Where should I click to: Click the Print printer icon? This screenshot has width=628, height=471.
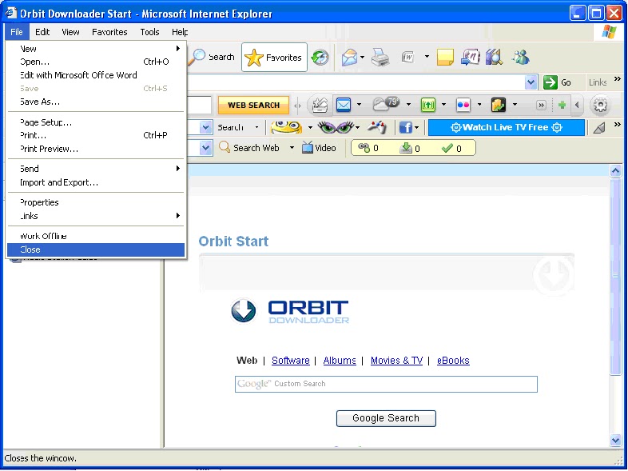pos(380,58)
